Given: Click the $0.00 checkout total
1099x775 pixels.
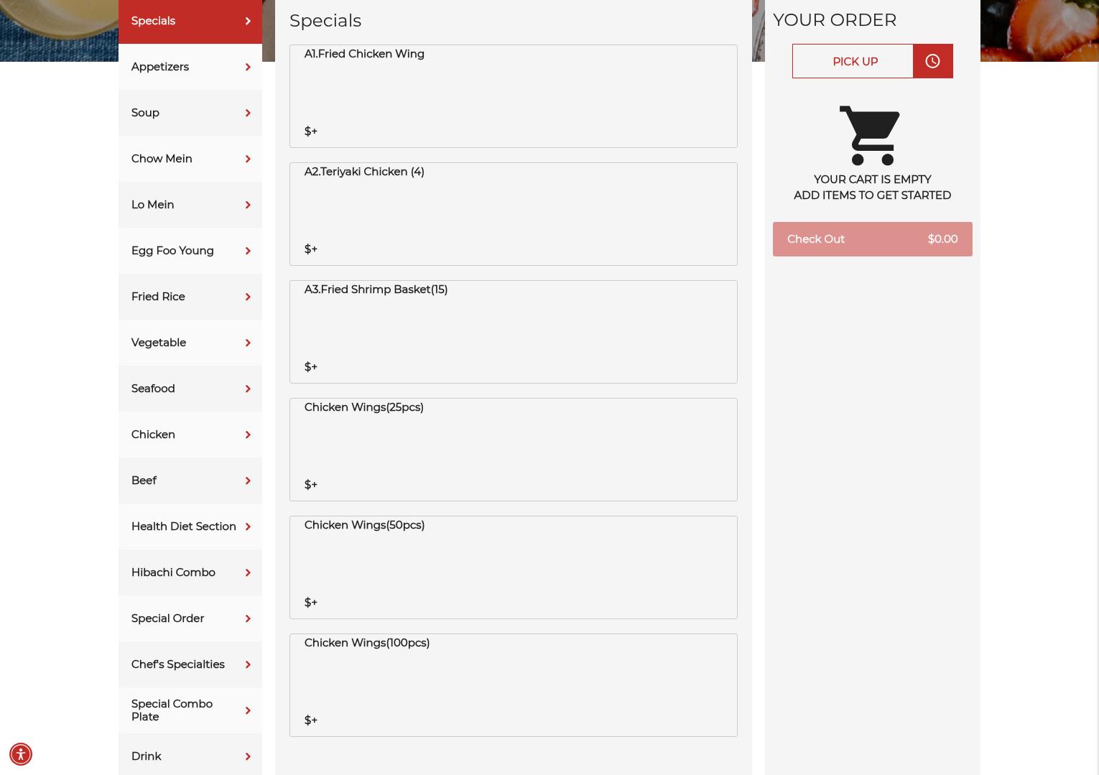Looking at the screenshot, I should tap(942, 239).
